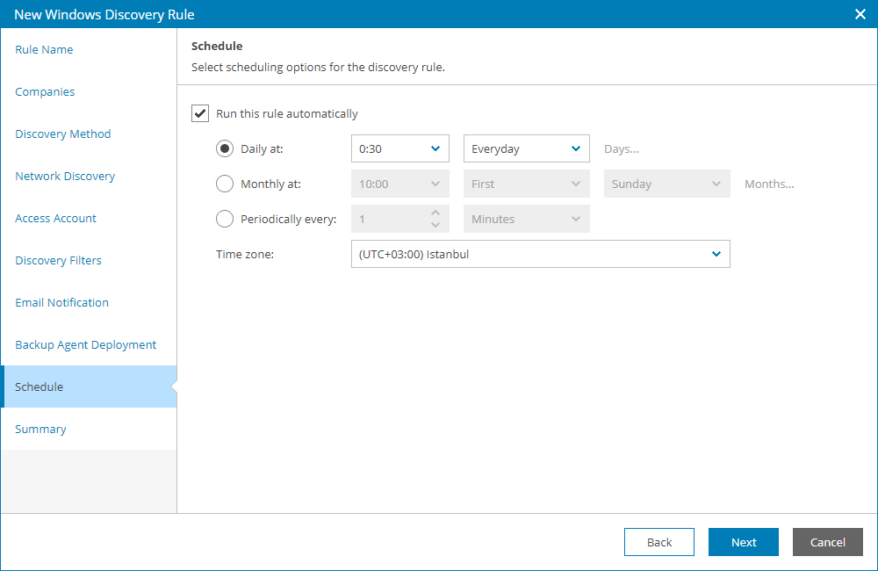Uncheck Run this rule automatically

click(200, 113)
